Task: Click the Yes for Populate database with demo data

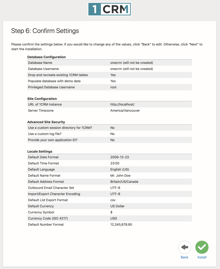Action: [113, 81]
